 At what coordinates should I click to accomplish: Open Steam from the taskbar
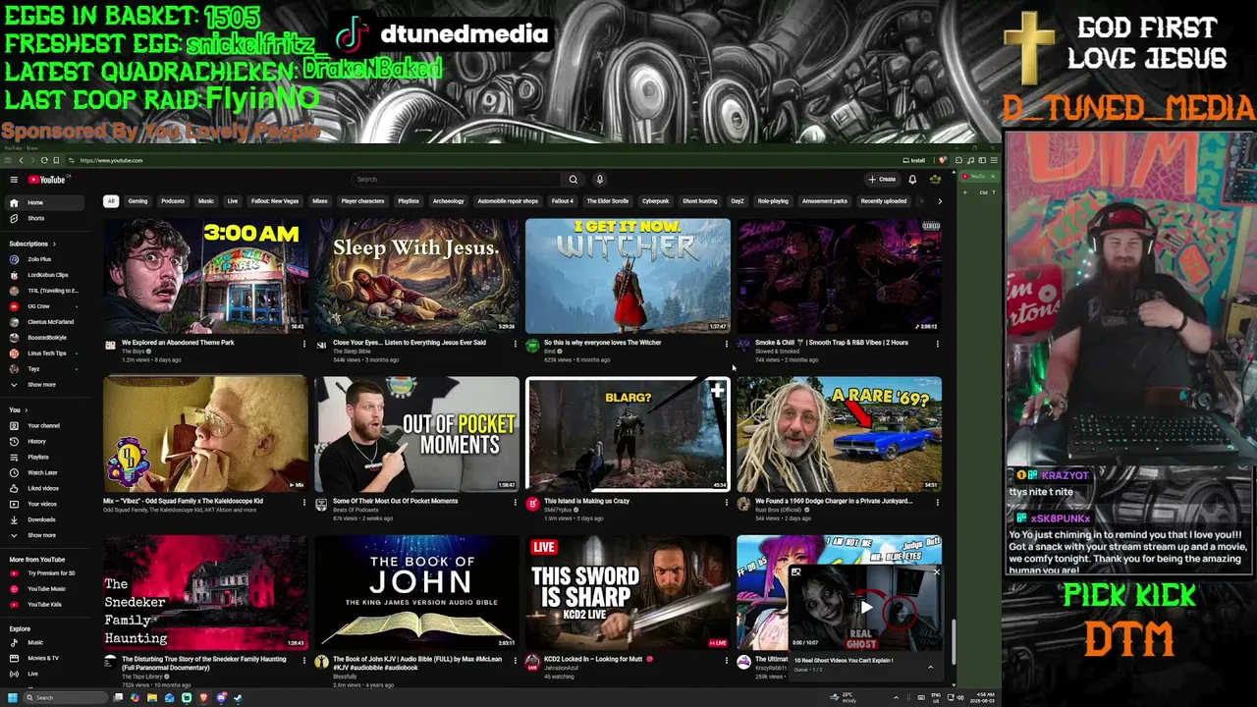pos(238,697)
